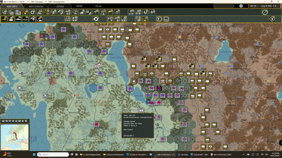This screenshot has height=158, width=282.
Task: Click the refresh arrows icon
Action: pos(96,19)
